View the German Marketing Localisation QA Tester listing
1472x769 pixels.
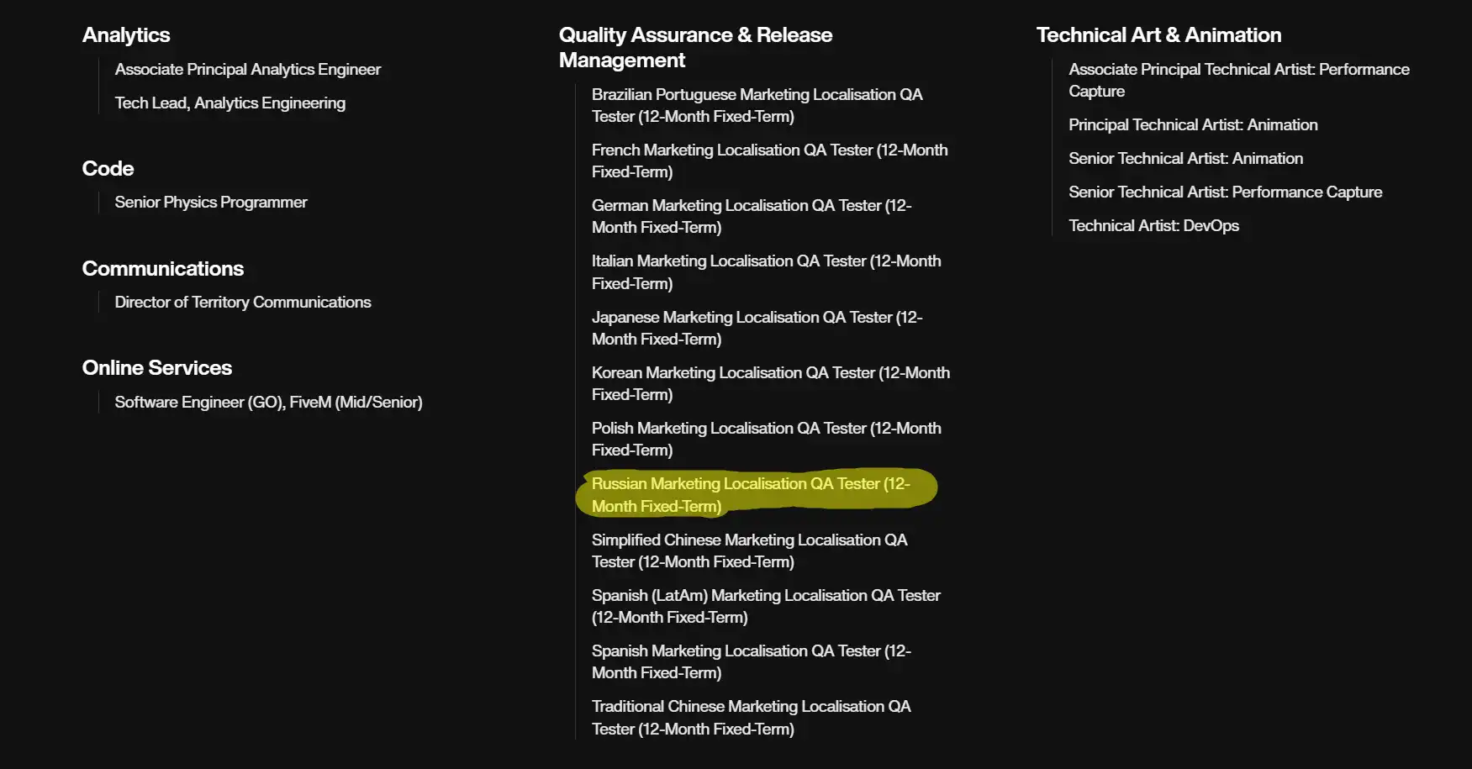(x=751, y=216)
